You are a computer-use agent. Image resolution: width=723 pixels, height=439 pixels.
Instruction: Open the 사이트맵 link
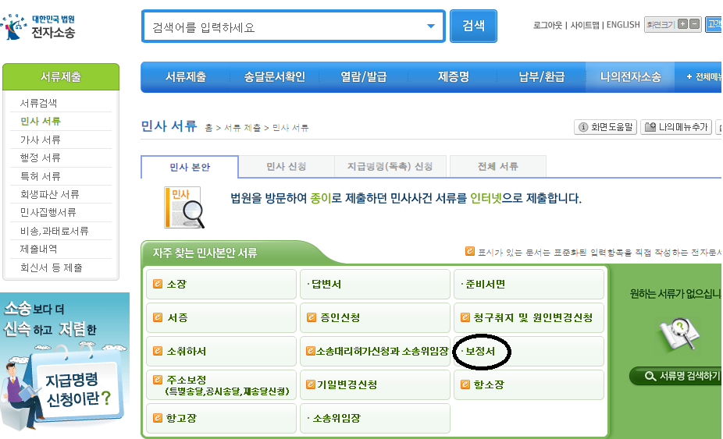coord(585,25)
